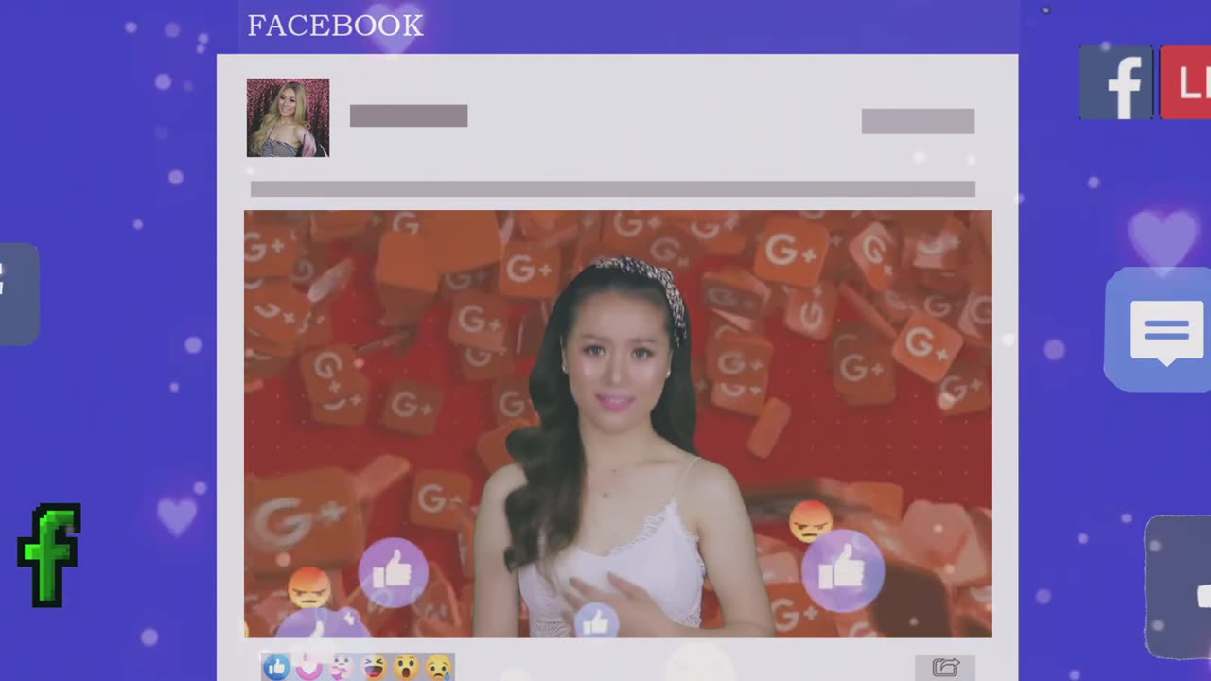Screen dimensions: 1211x681
Task: Click the white Facebook f logo tile
Action: tap(1117, 82)
